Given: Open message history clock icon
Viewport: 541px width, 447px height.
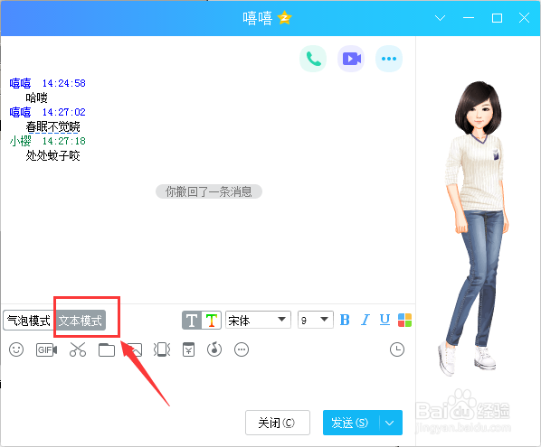Looking at the screenshot, I should (x=397, y=349).
